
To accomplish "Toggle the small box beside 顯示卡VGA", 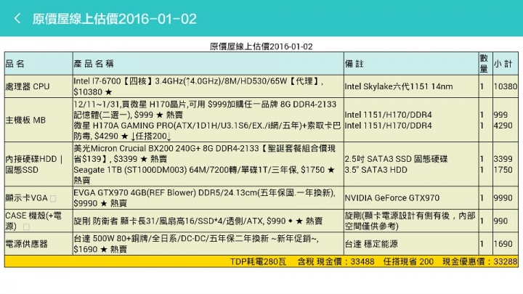I will (x=53, y=199).
